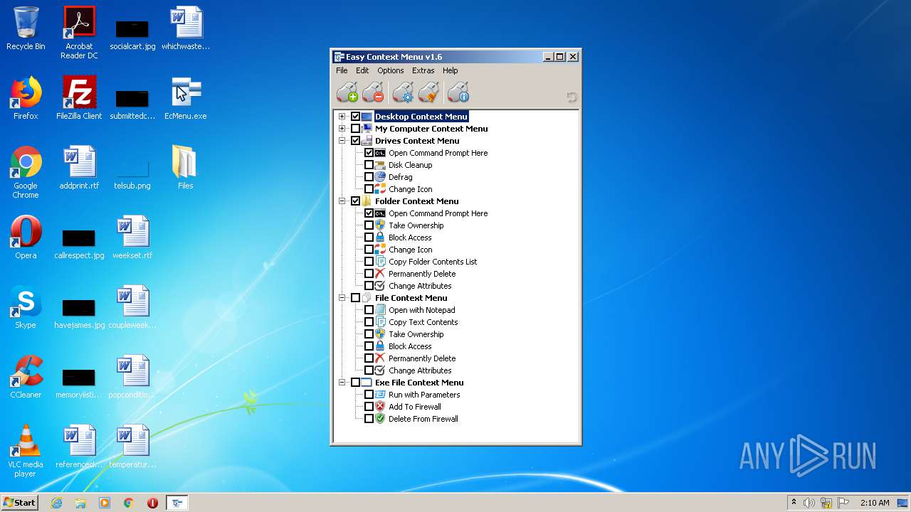Screen dimensions: 911x512
Task: Select Acrobat Reader DC desktop icon
Action: (x=79, y=33)
